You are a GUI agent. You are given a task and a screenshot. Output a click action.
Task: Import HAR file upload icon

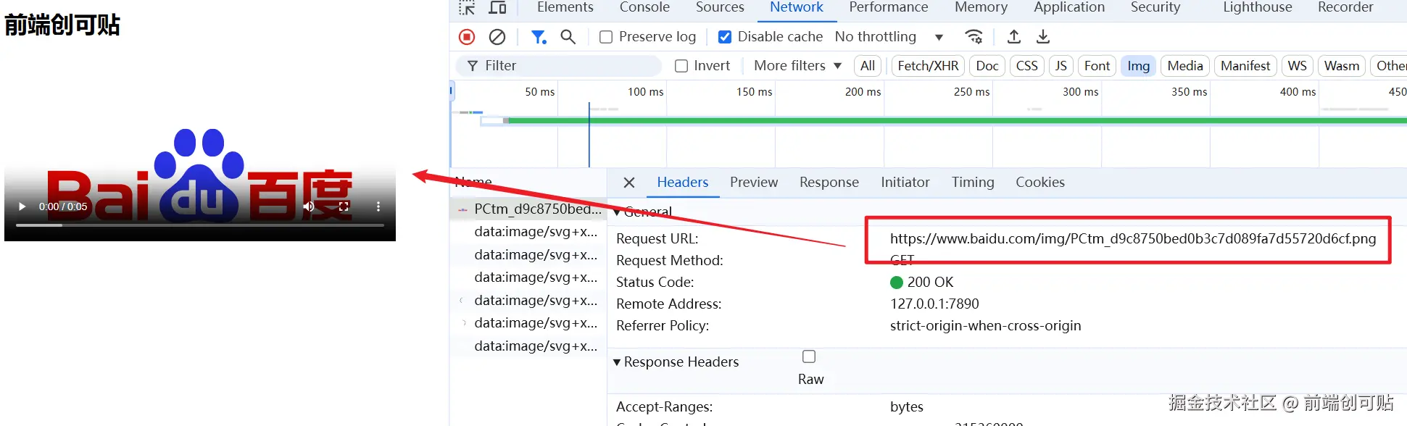[1014, 37]
